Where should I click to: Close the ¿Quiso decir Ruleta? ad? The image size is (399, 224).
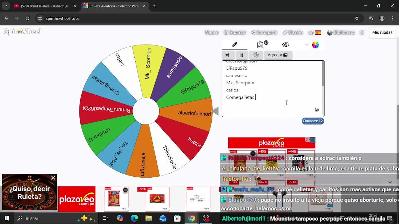pos(53,178)
